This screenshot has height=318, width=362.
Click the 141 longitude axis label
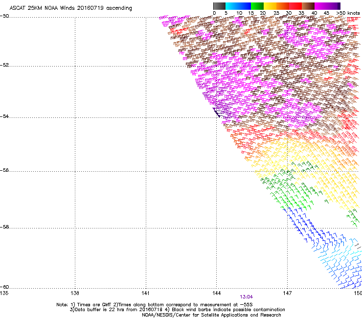146,293
